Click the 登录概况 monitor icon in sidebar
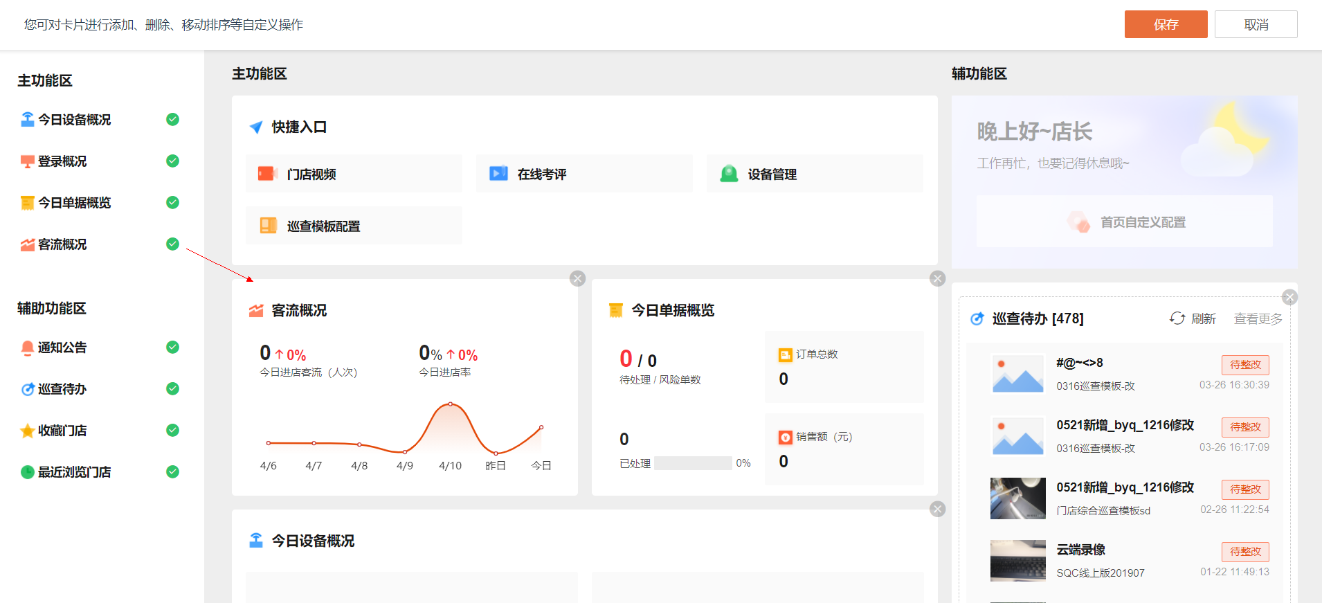 point(28,161)
